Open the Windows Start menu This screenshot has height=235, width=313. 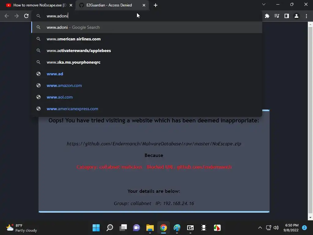click(x=96, y=228)
